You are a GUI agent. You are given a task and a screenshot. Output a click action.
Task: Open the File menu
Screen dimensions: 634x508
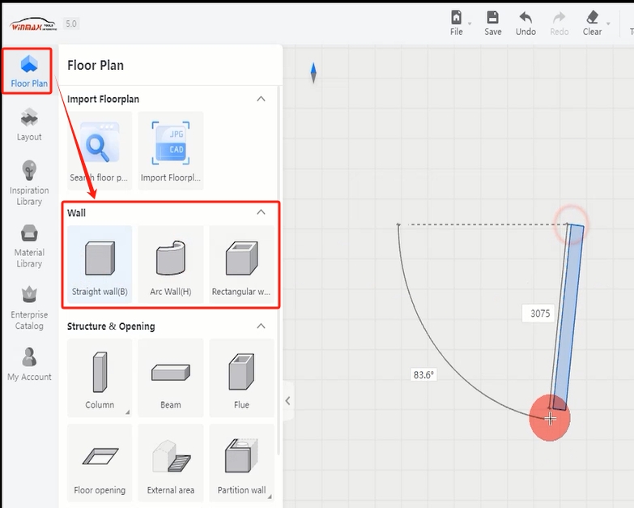coord(457,23)
